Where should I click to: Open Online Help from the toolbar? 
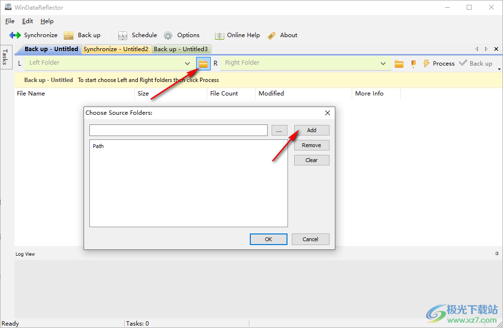(219, 35)
